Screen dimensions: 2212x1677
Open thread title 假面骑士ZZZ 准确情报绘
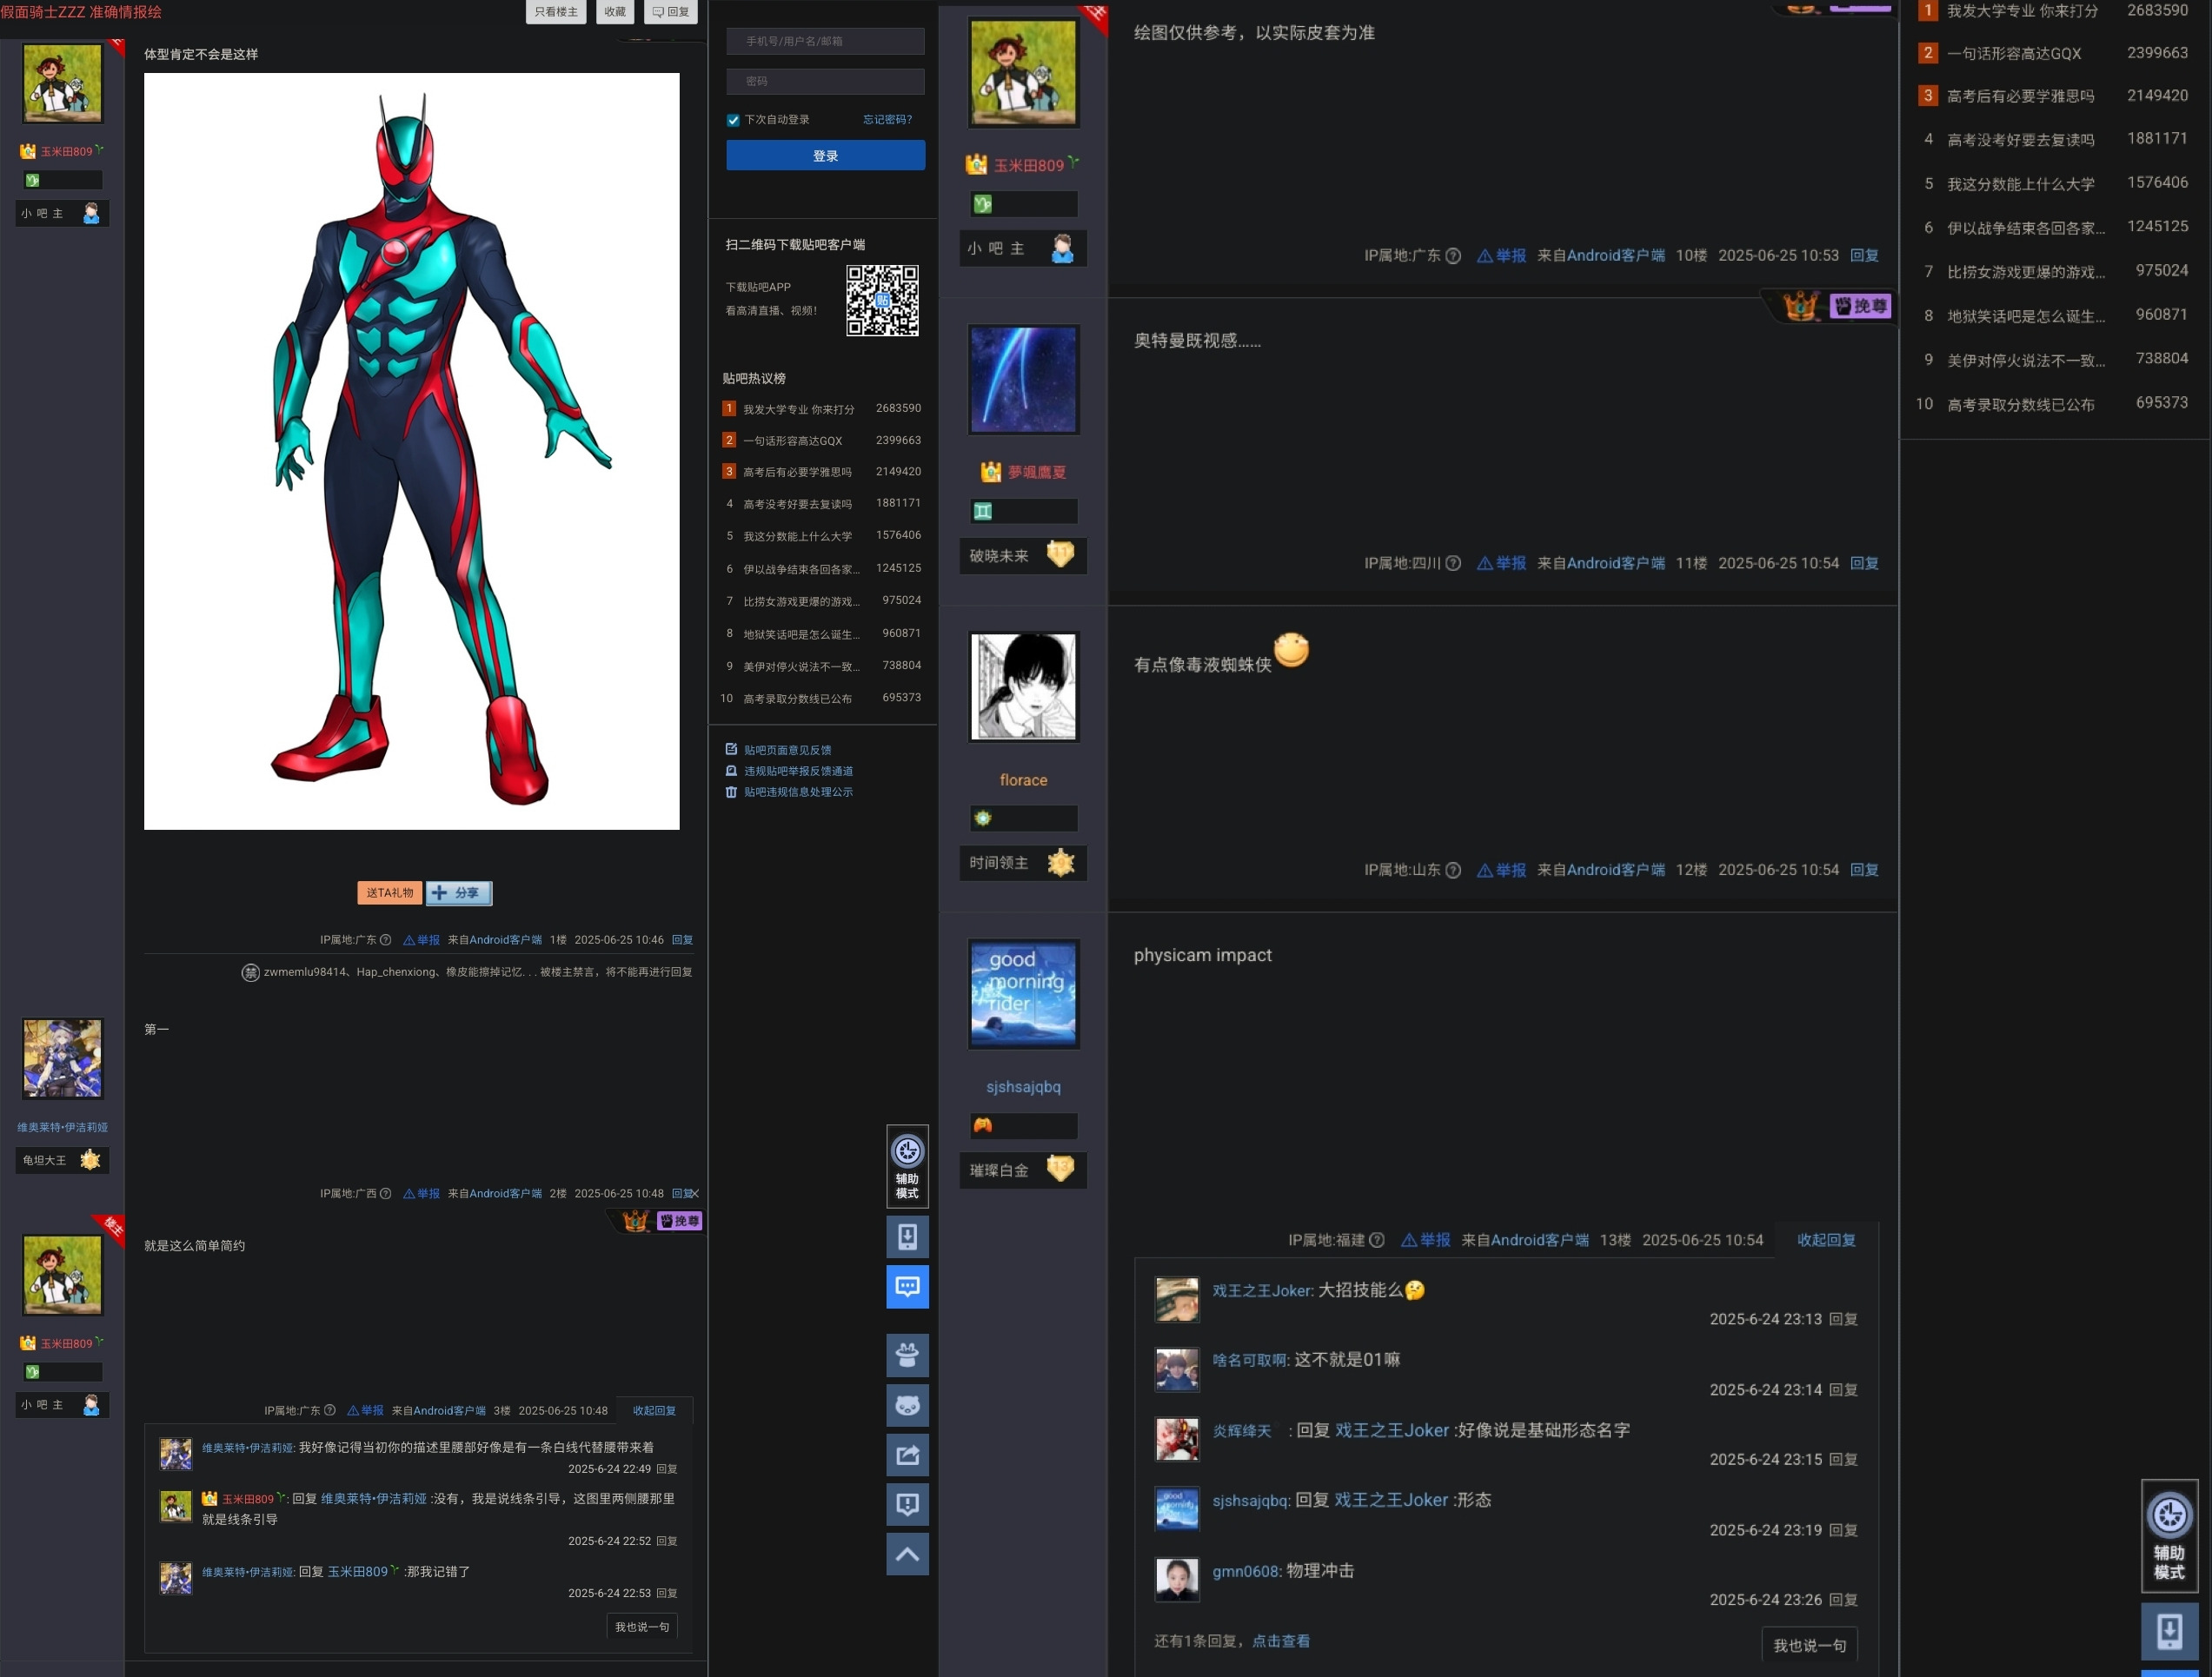point(81,12)
